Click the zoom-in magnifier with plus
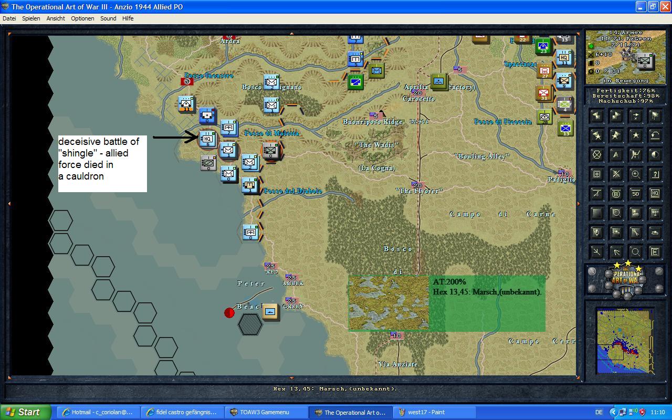 tap(636, 174)
